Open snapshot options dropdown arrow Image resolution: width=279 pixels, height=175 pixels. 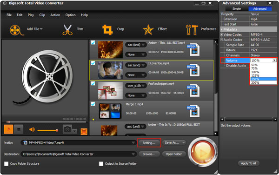[x=74, y=131]
